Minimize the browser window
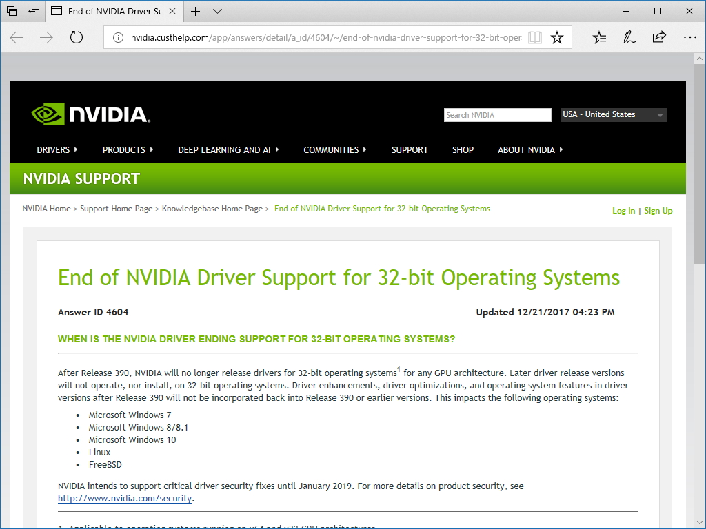 (626, 11)
